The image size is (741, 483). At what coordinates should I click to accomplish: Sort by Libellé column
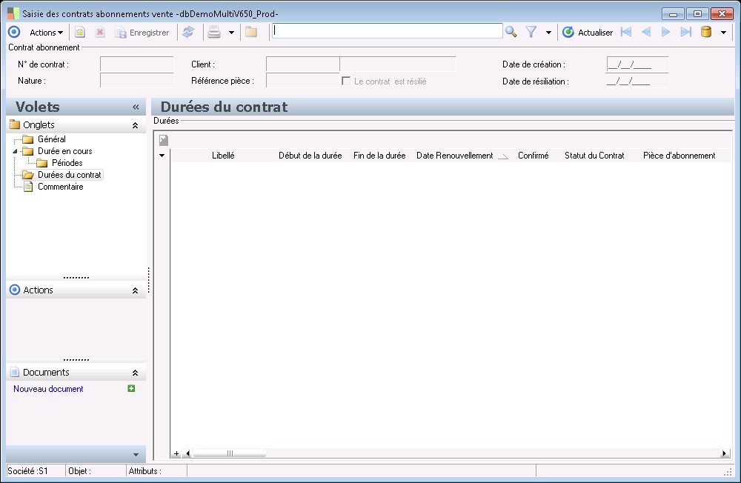(x=223, y=156)
